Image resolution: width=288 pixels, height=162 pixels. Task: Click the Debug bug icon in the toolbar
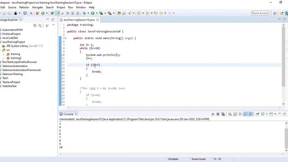(84, 13)
